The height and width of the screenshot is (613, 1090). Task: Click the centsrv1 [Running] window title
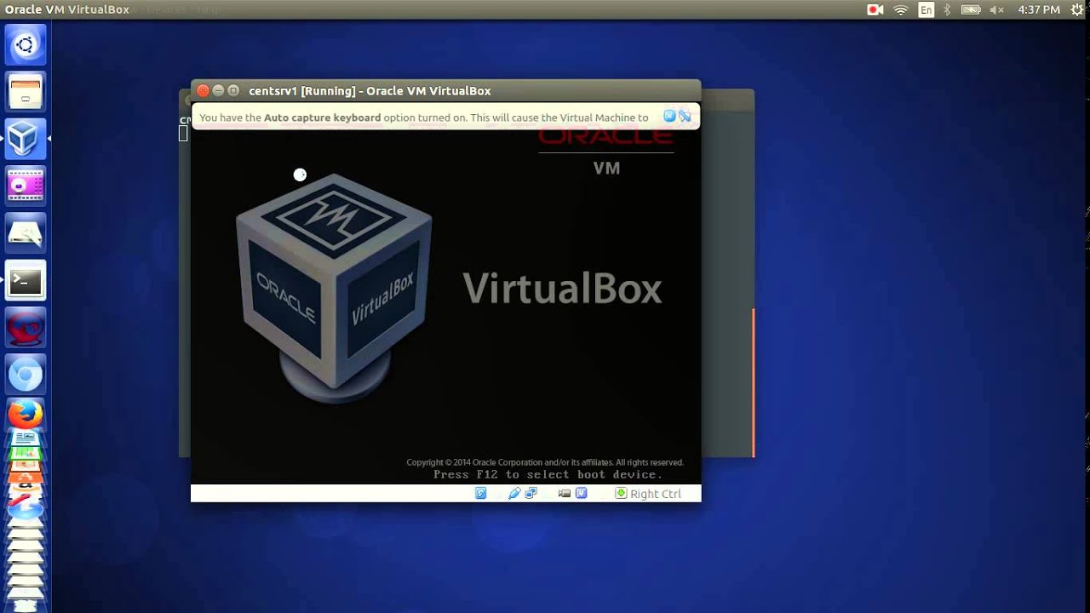(x=370, y=91)
